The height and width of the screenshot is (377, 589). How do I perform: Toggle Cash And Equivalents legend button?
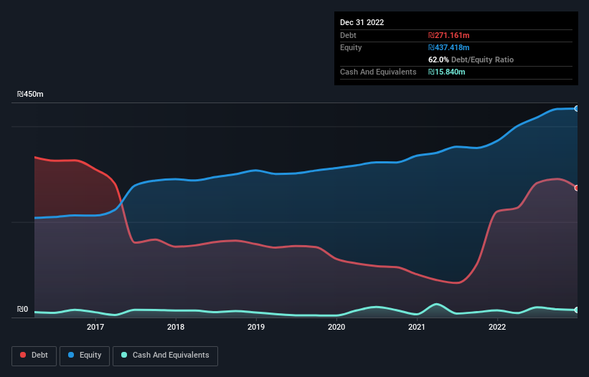(x=165, y=355)
